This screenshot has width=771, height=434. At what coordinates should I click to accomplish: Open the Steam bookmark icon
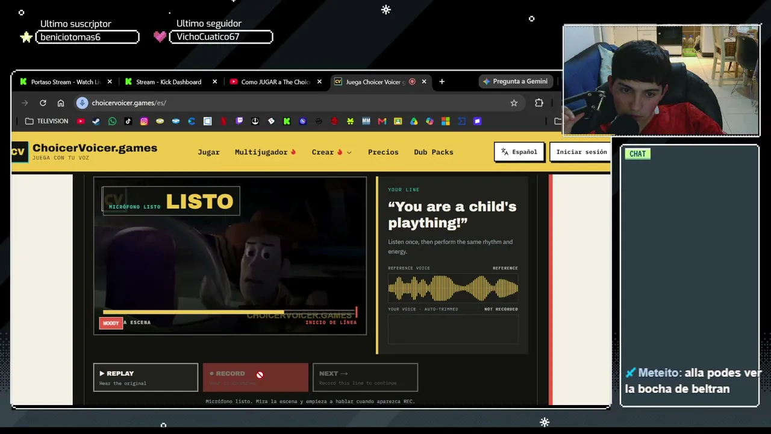96,121
